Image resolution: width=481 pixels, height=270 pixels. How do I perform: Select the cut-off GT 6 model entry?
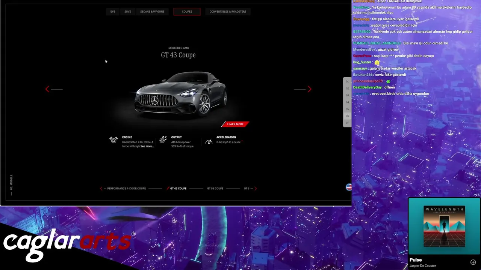[247, 189]
